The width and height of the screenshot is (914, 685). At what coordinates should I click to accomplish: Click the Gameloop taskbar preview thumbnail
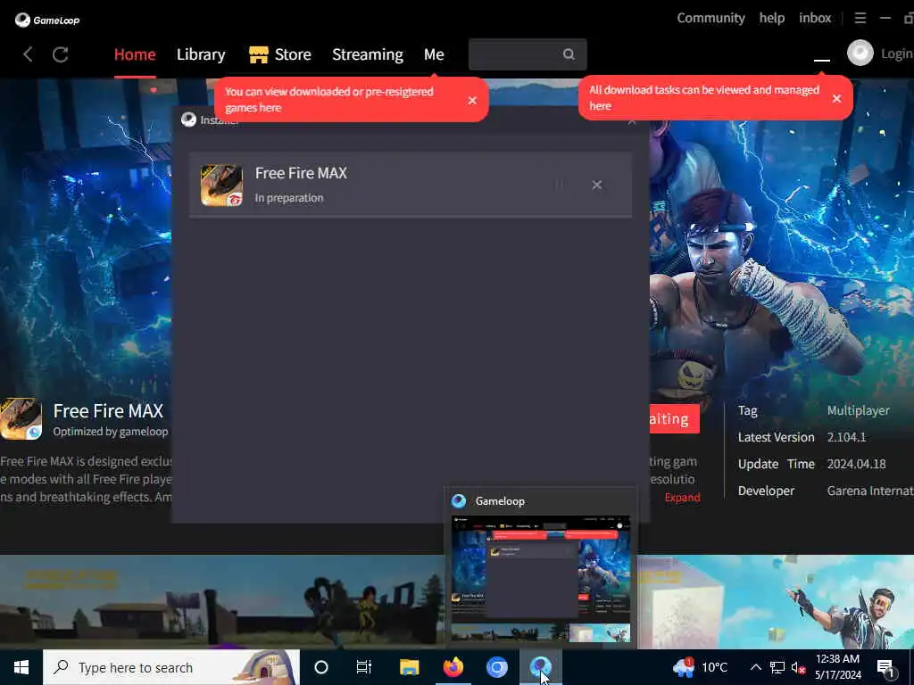tap(541, 578)
